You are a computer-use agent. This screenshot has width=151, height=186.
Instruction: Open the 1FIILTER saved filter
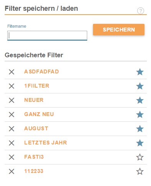point(37,86)
